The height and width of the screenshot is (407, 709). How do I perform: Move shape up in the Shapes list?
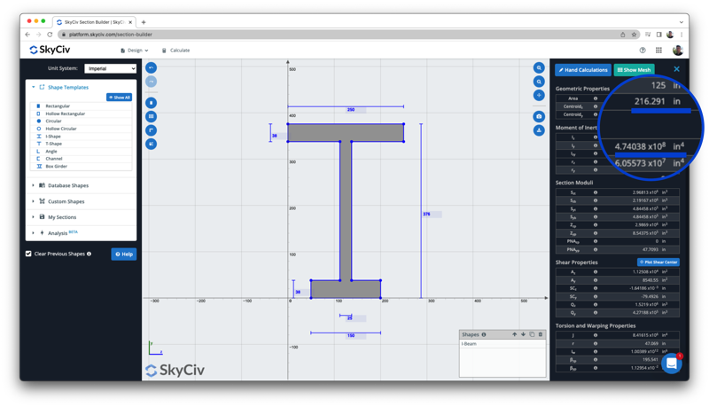[x=514, y=334]
